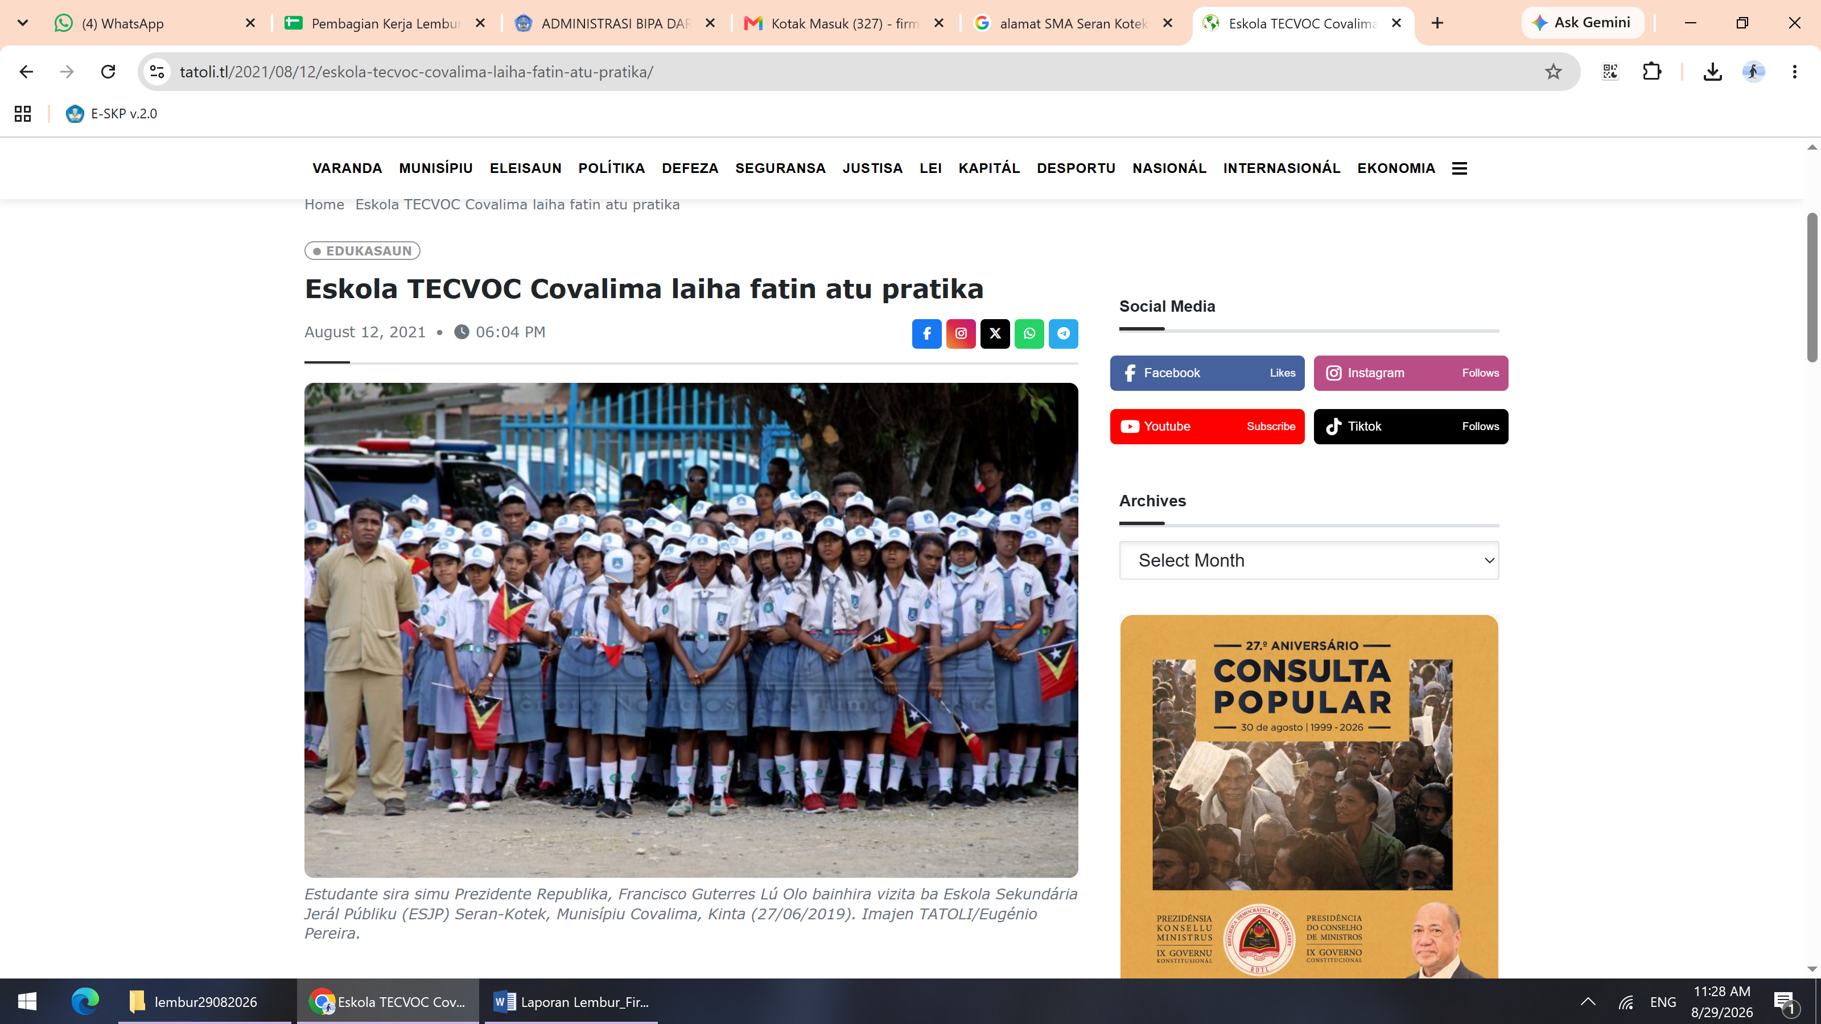Switch to ADMINISTRASI BIPA tab
This screenshot has width=1821, height=1024.
click(616, 23)
